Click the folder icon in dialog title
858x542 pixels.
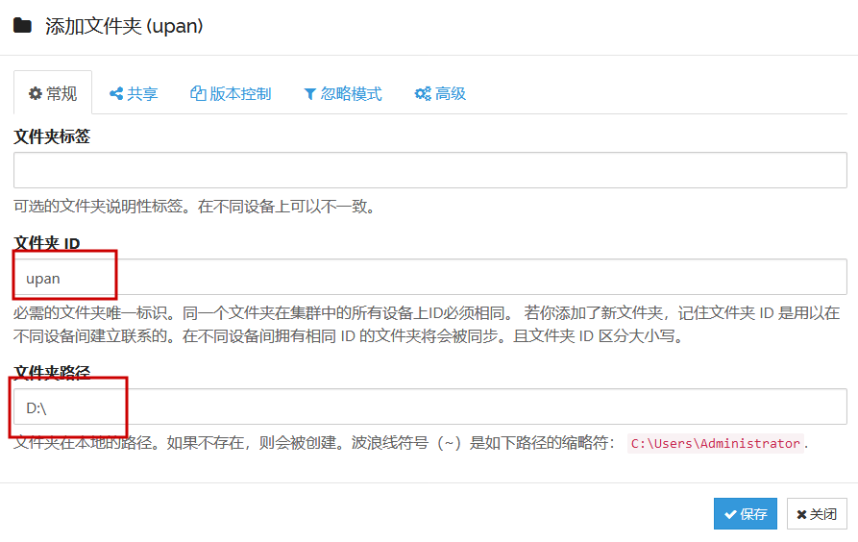(x=22, y=26)
